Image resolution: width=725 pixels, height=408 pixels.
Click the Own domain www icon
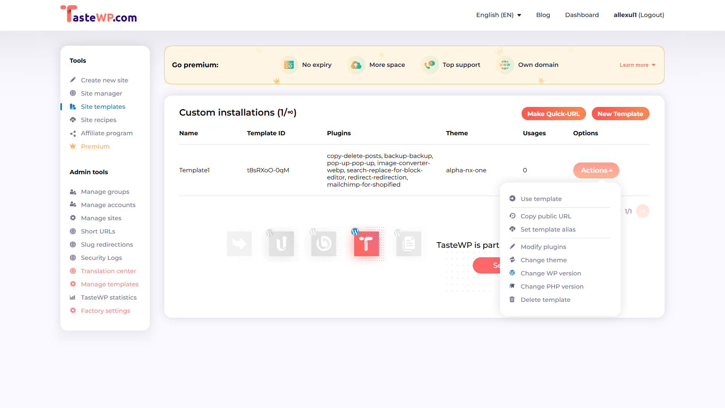505,65
